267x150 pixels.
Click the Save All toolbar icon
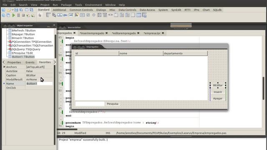[x=21, y=10]
